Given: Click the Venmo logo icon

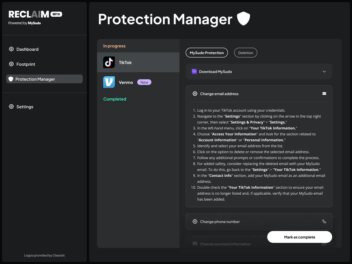Looking at the screenshot, I should (109, 82).
